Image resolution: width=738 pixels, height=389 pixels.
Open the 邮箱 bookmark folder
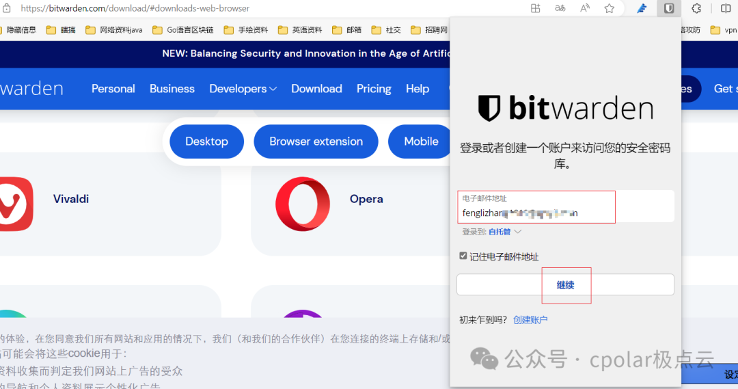(347, 29)
